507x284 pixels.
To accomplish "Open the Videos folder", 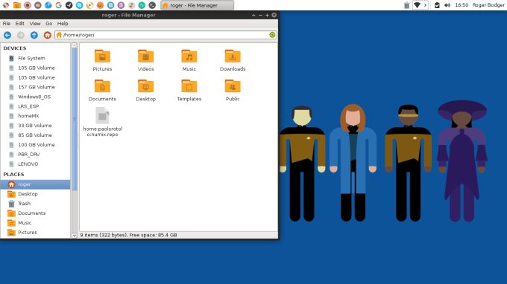I will click(x=146, y=56).
